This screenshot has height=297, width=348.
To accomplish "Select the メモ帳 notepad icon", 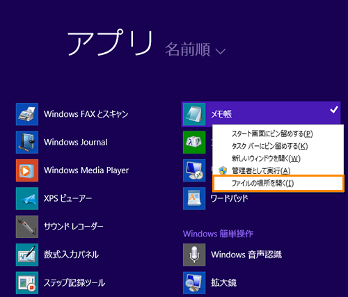I will [x=194, y=114].
